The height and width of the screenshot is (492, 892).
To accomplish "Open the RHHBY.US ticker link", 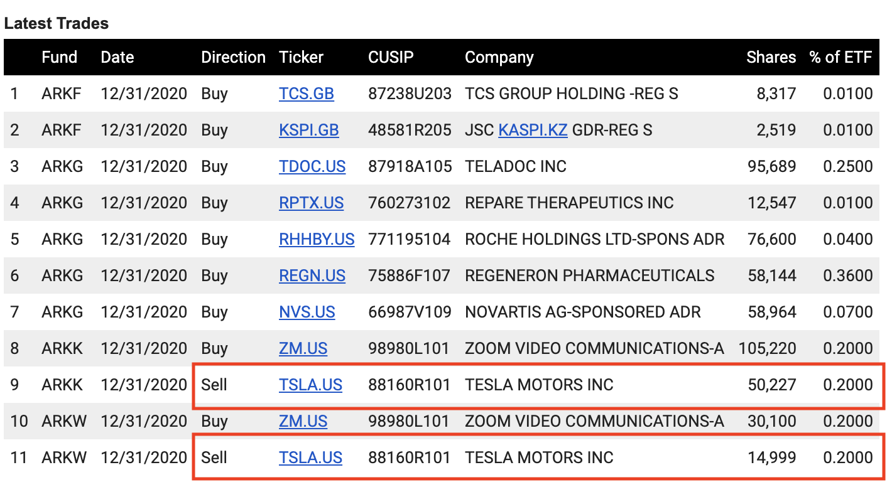I will (317, 240).
